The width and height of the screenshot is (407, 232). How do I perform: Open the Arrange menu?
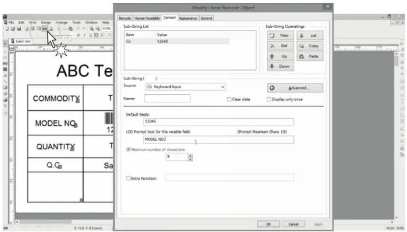pyautogui.click(x=61, y=22)
